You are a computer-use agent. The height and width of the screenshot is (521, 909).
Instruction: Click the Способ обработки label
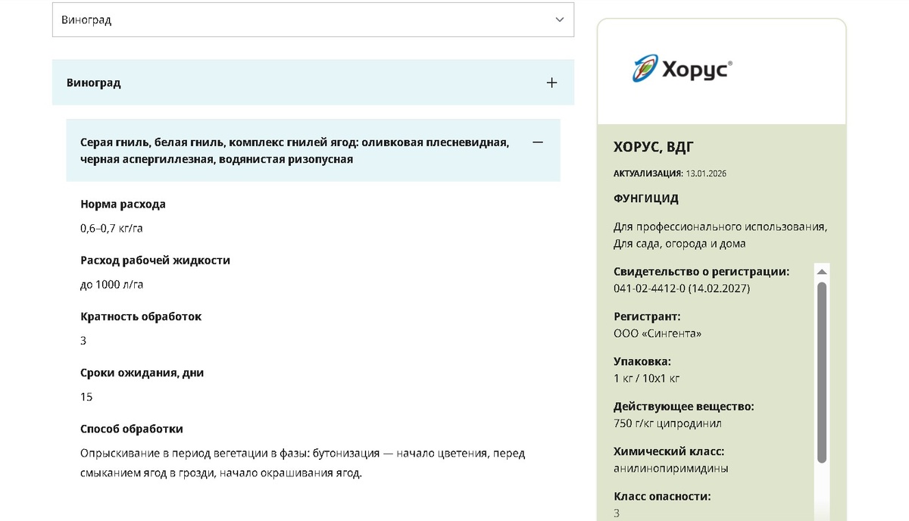tap(132, 429)
